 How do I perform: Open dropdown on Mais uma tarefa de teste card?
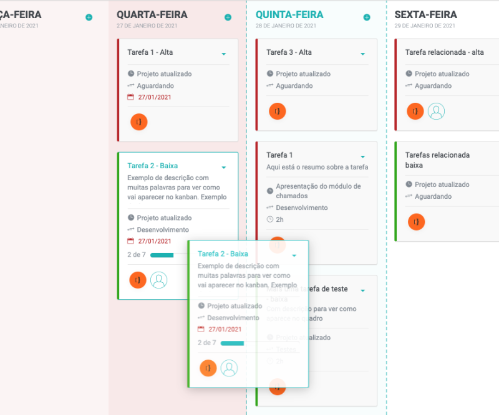point(362,291)
